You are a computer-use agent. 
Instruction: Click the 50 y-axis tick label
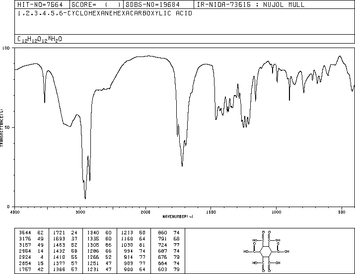point(7,127)
